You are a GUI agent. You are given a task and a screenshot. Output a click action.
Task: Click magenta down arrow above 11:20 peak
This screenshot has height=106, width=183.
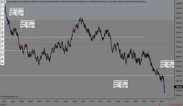point(83,17)
